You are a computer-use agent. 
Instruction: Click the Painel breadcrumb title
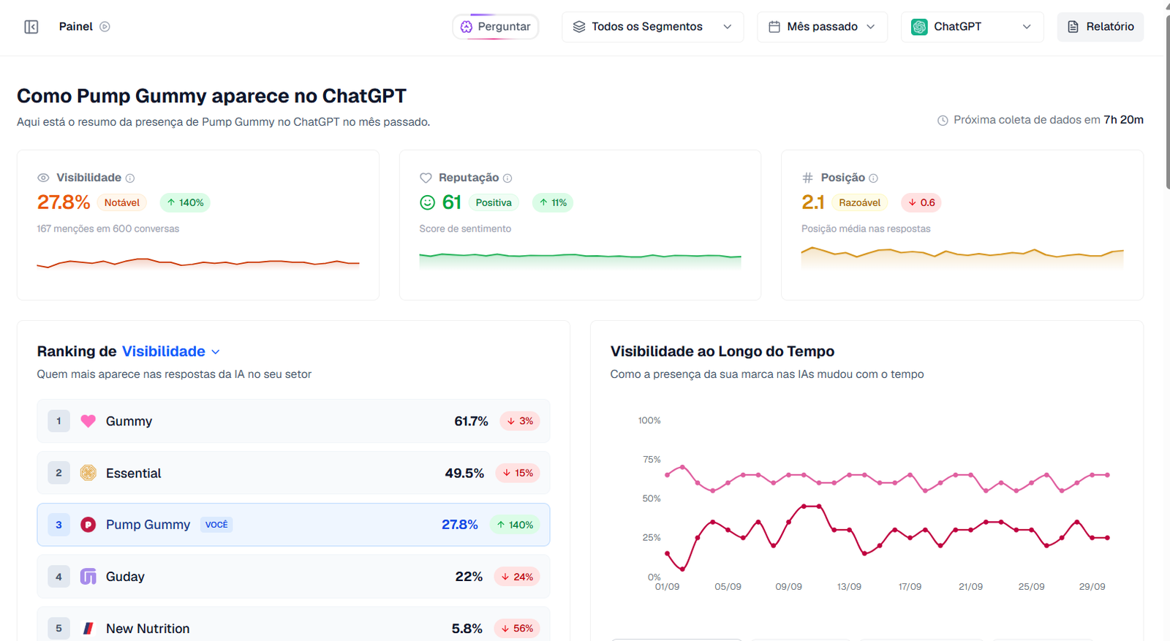76,27
